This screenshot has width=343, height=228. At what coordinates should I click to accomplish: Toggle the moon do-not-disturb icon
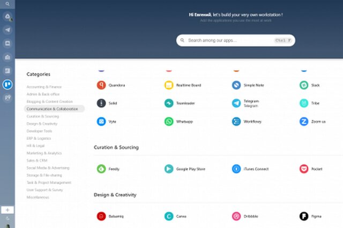(8, 218)
